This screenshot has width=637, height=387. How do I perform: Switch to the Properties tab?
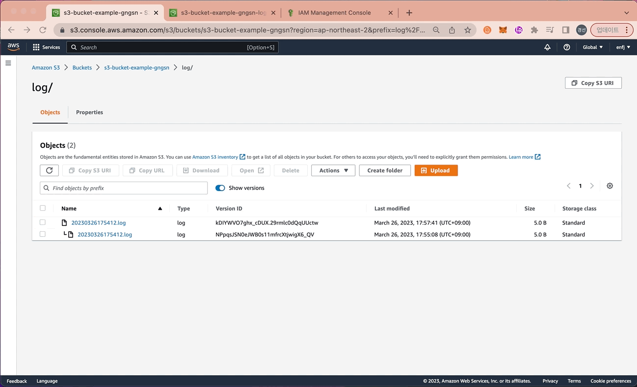pos(89,112)
